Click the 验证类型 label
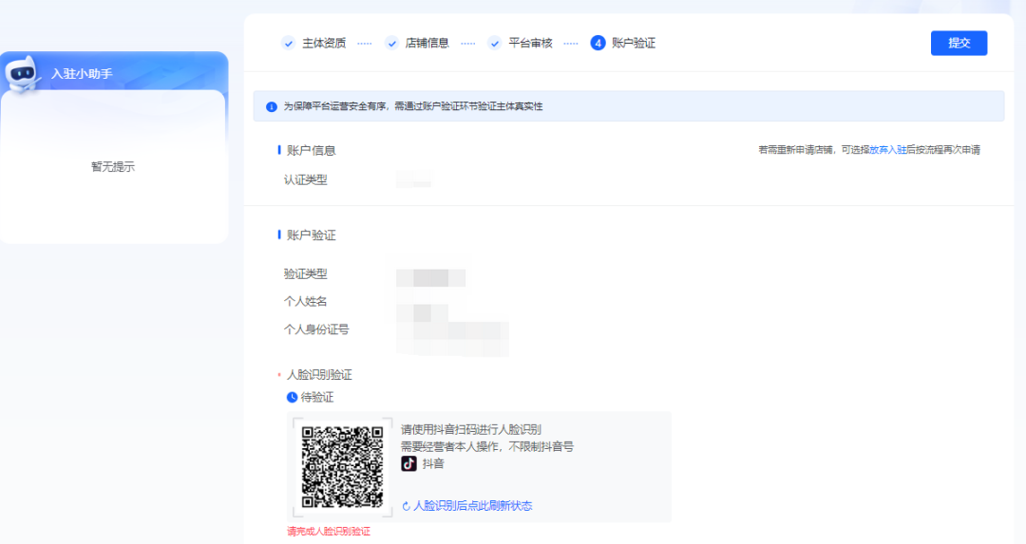 click(x=305, y=274)
